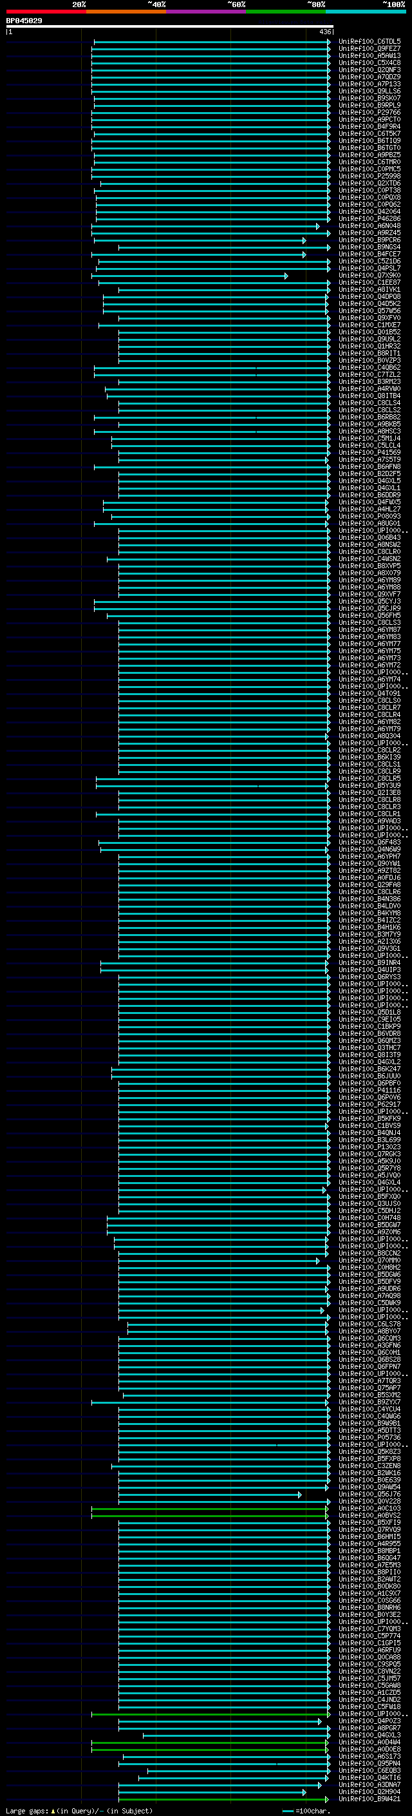Select label UniRef100_Q90YW1

369,864
